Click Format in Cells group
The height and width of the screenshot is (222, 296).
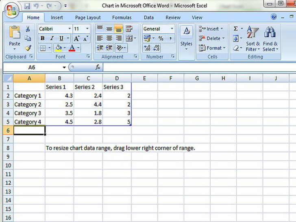coord(212,48)
